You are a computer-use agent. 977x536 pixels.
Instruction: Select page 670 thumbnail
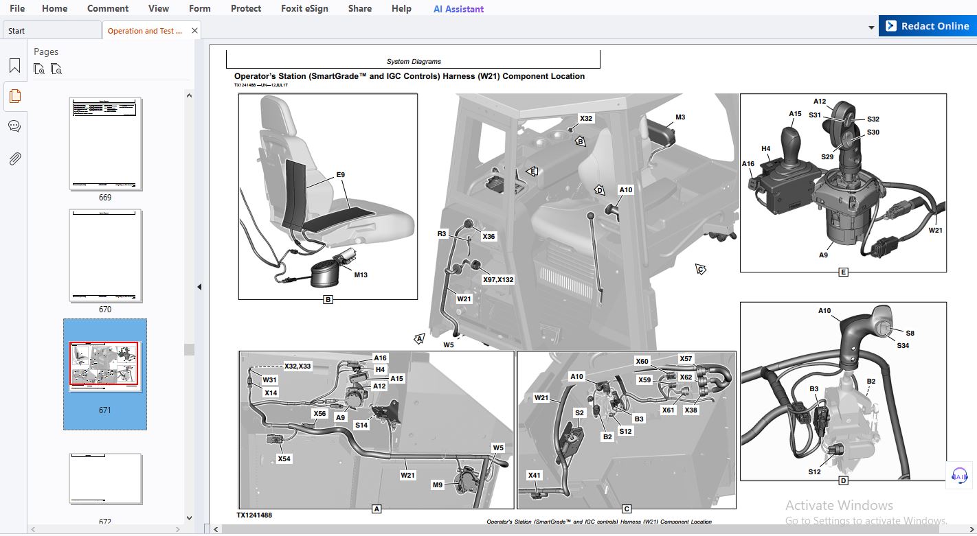[105, 256]
